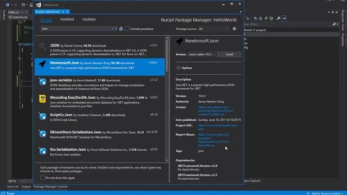This screenshot has width=347, height=195.
Task: Click the ScriptCs.Json package icon
Action: click(42, 116)
